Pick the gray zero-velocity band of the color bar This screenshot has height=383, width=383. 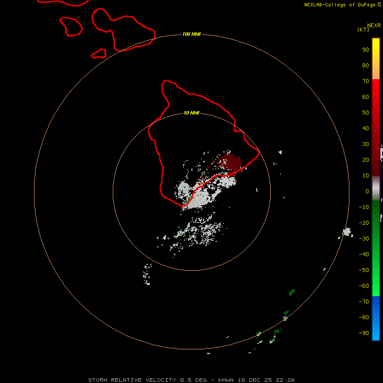pos(376,189)
